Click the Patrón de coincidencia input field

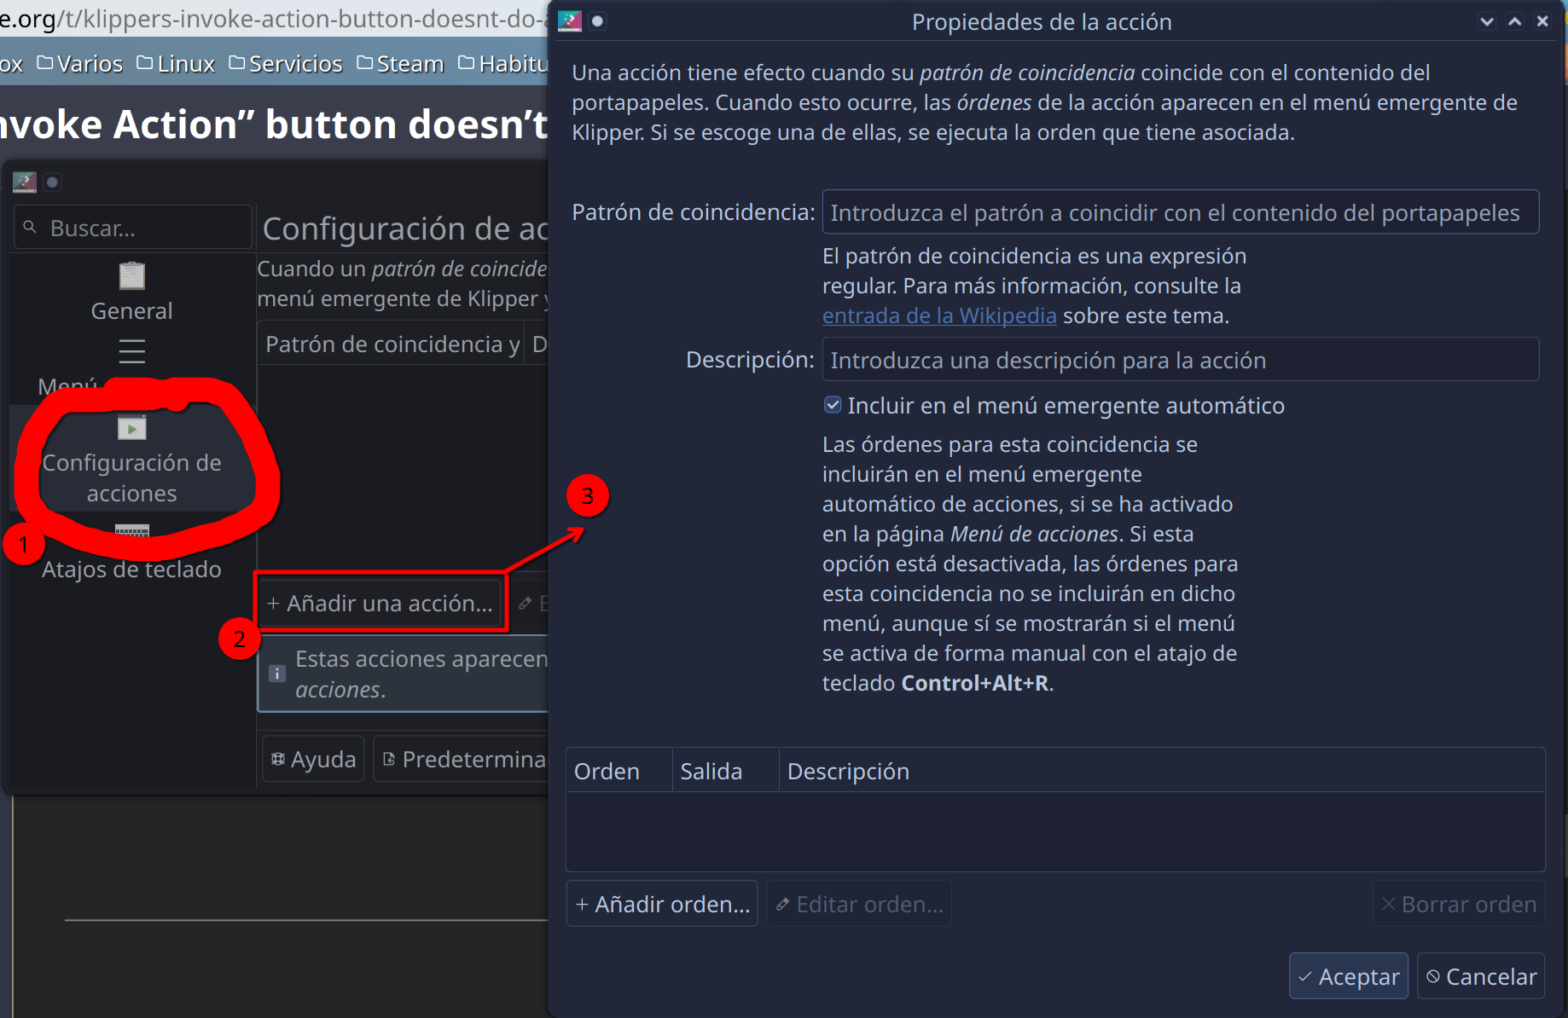click(x=1180, y=212)
